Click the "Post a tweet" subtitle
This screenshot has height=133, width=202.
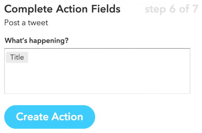pos(26,23)
